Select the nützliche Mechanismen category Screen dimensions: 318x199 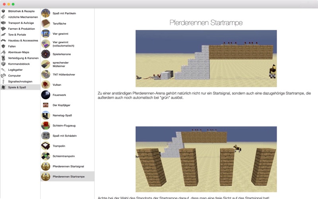[x=20, y=17]
